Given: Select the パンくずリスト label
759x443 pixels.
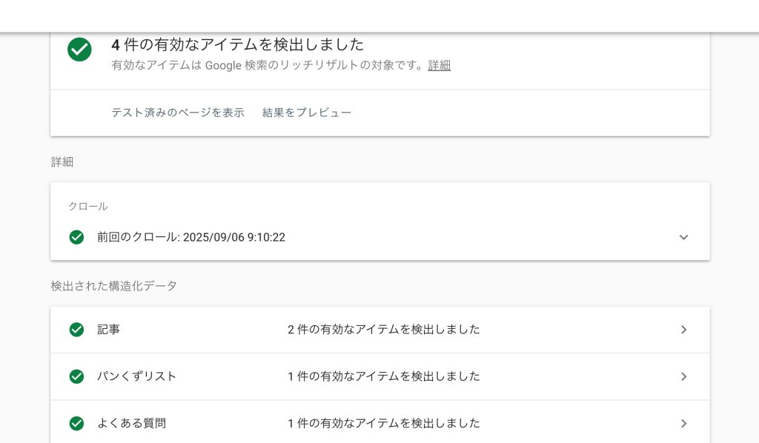Looking at the screenshot, I should tap(137, 376).
